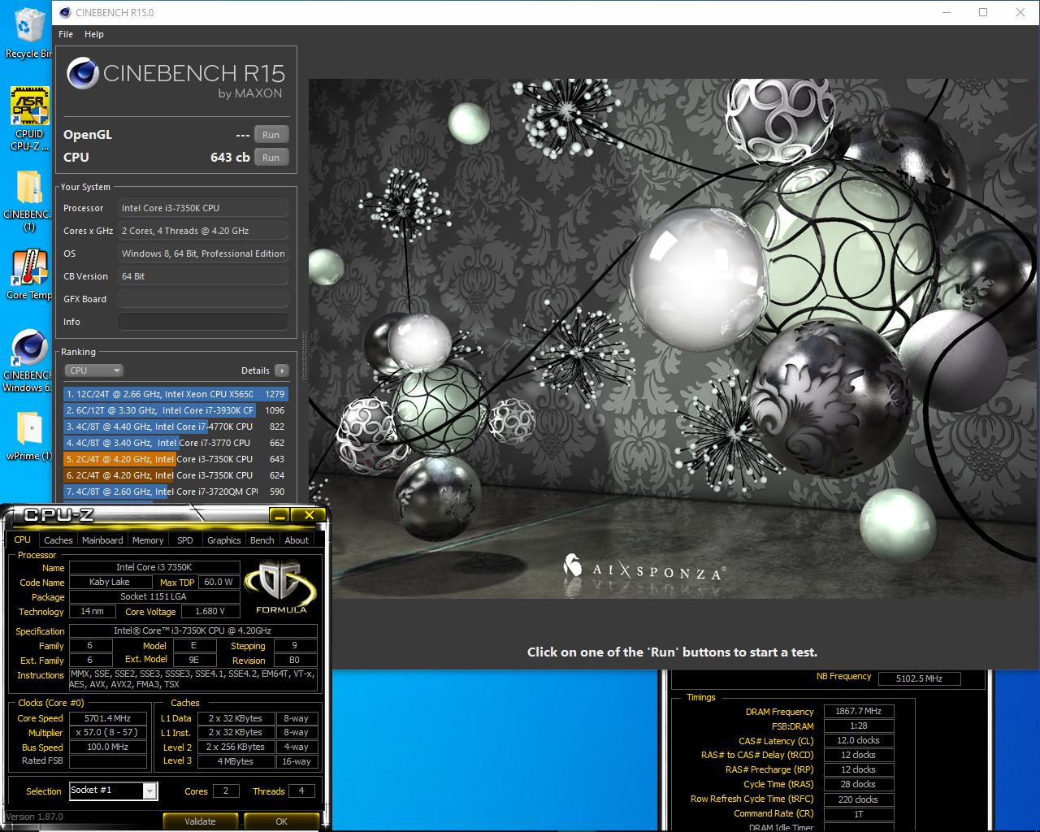Click the Validate button in CPU-Z
1040x832 pixels.
(x=201, y=821)
